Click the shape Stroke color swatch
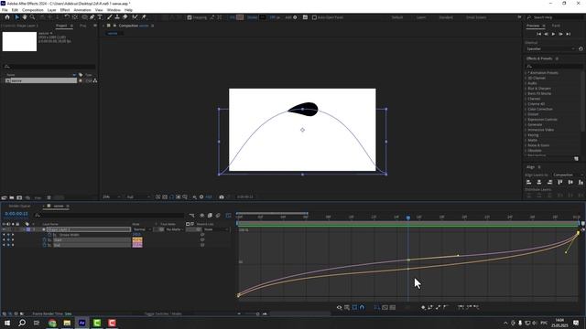The image size is (586, 329). tap(263, 17)
